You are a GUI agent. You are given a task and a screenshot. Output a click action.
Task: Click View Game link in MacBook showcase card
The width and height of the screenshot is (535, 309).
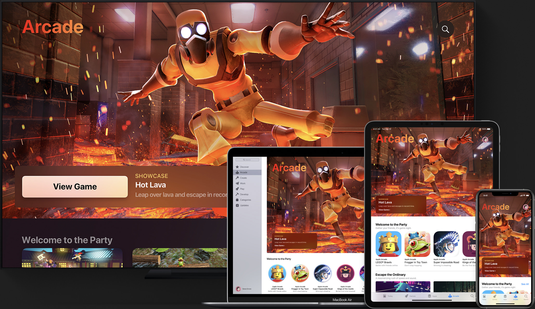tap(279, 246)
